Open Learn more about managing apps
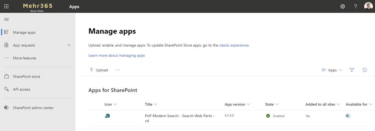Screen dimensions: 375x131 [x=117, y=56]
